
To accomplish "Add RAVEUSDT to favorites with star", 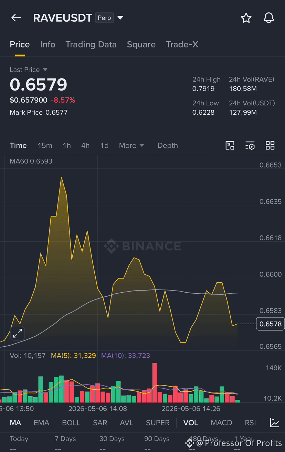I will (246, 18).
